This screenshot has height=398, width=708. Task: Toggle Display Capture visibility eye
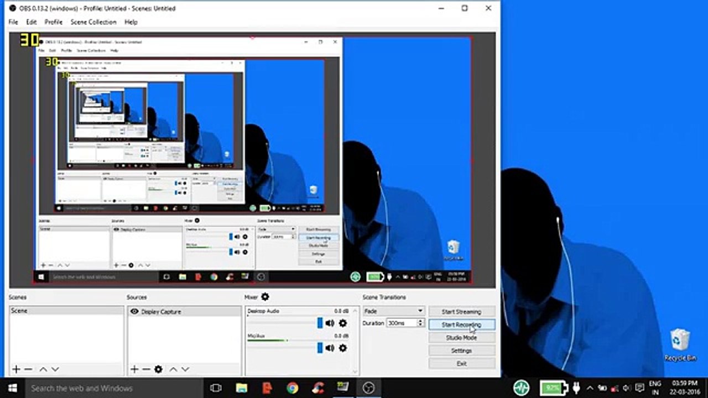tap(134, 312)
